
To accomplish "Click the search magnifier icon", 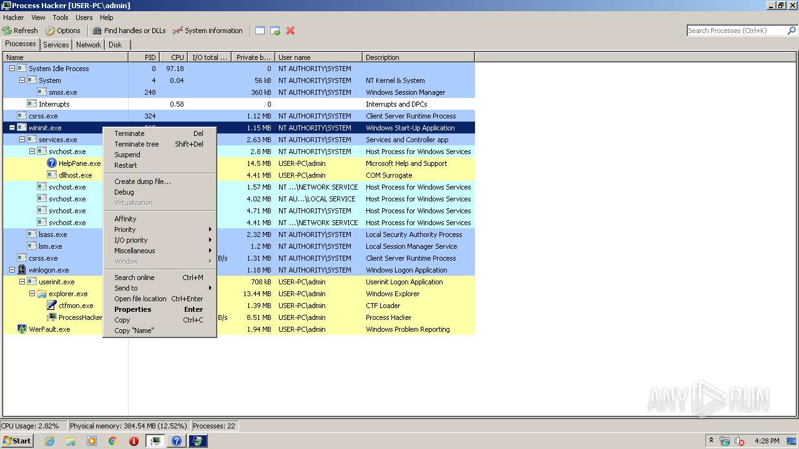I will tap(792, 31).
